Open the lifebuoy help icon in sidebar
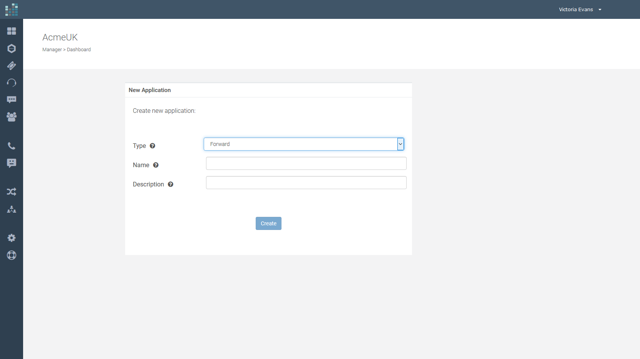This screenshot has width=640, height=359. [12, 255]
